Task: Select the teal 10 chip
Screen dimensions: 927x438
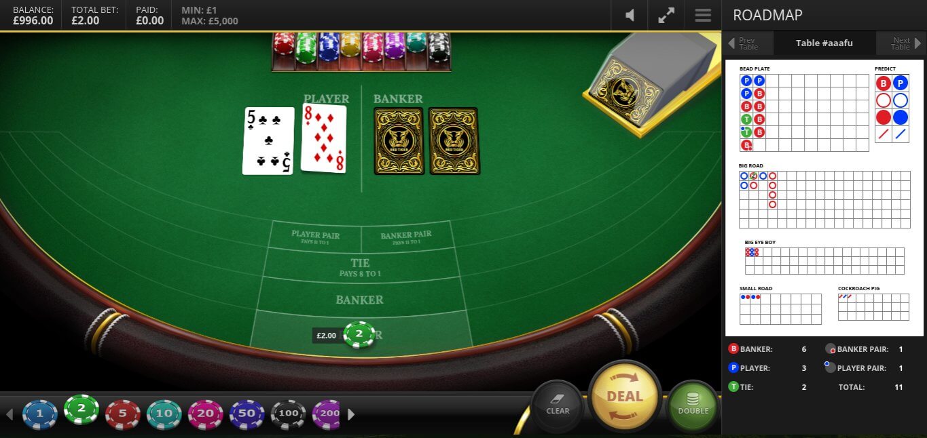Action: (x=164, y=414)
